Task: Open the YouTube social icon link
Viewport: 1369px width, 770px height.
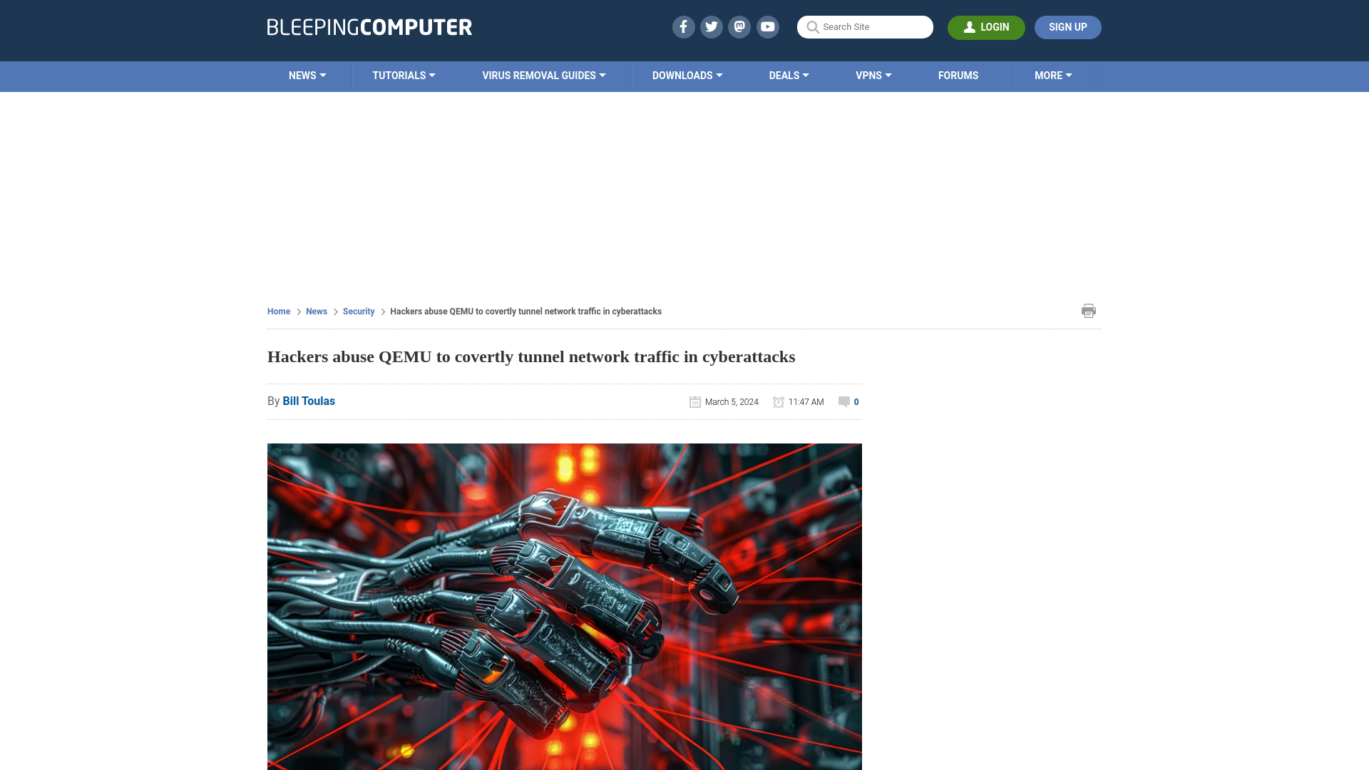Action: [768, 27]
